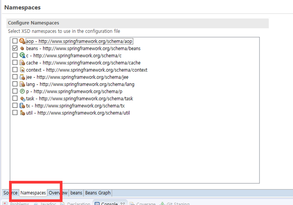293x205 pixels.
Task: Select the p schema URL row
Action: click(74, 92)
